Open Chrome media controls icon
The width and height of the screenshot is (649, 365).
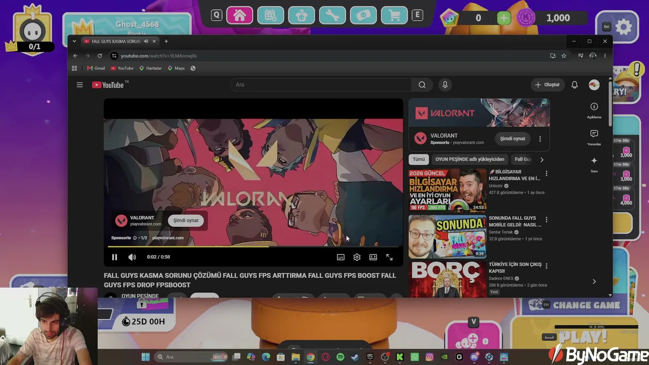coord(581,56)
